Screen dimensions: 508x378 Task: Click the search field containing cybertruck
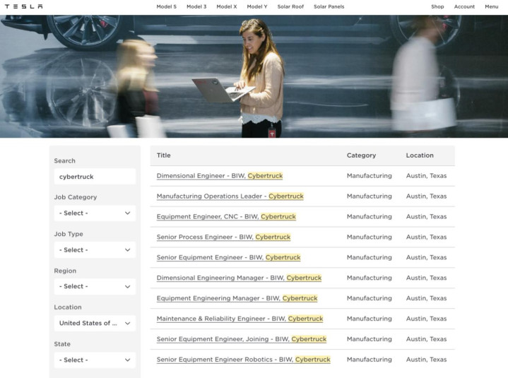(95, 177)
